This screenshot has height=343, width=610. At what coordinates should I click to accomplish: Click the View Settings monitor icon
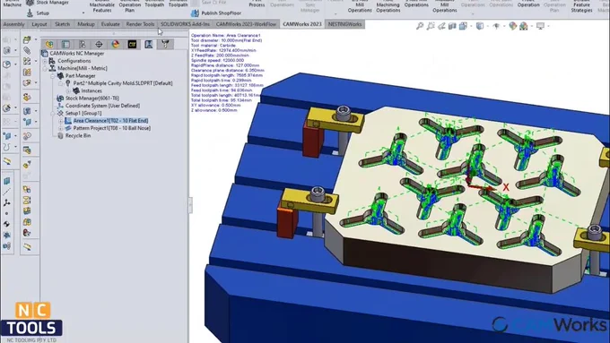[x=540, y=26]
